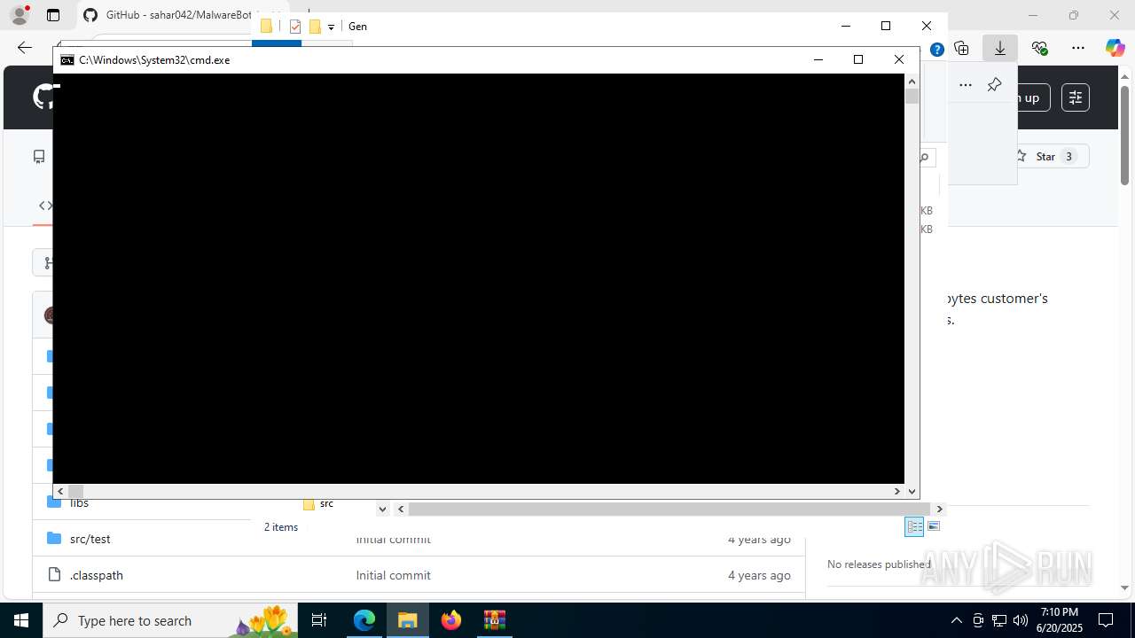
Task: Switch to Microsoft Edge on taskbar
Action: coord(364,620)
